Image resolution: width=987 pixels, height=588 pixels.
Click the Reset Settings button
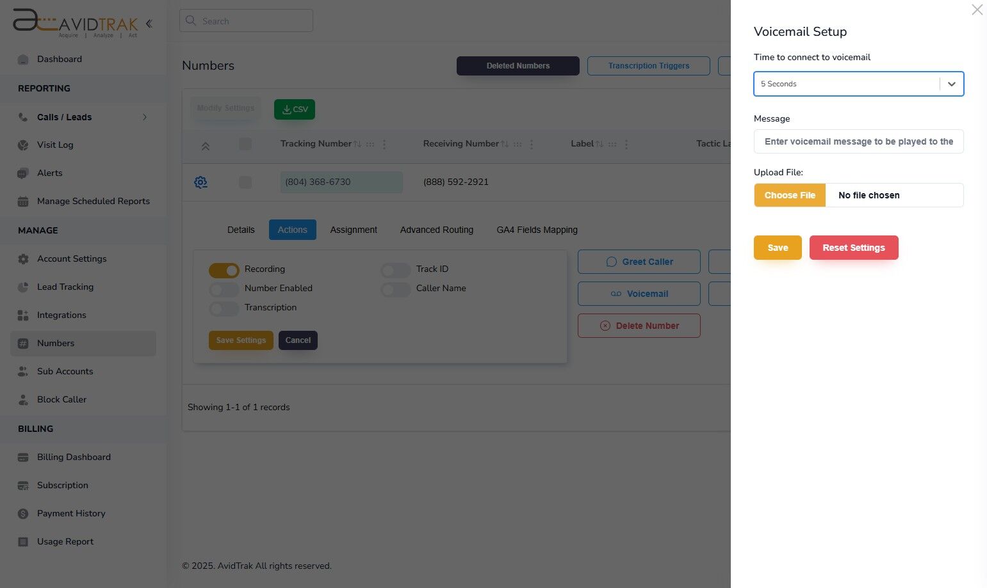point(854,248)
